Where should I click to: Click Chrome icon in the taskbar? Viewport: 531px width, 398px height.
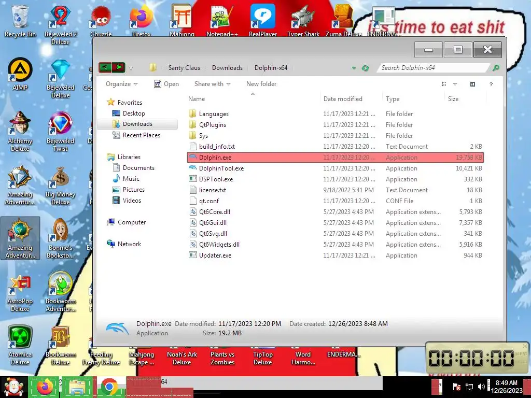pyautogui.click(x=109, y=387)
